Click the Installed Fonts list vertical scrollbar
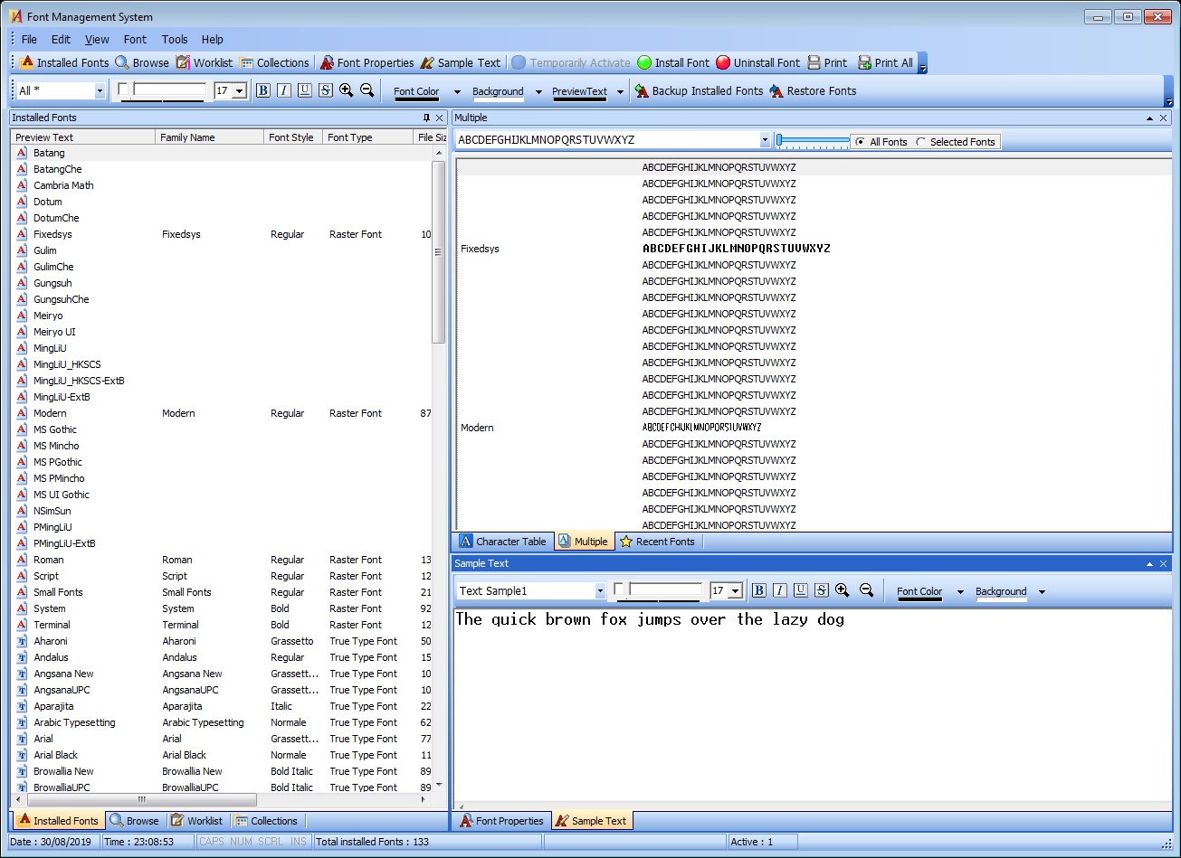Viewport: 1181px width, 858px height. 439,253
